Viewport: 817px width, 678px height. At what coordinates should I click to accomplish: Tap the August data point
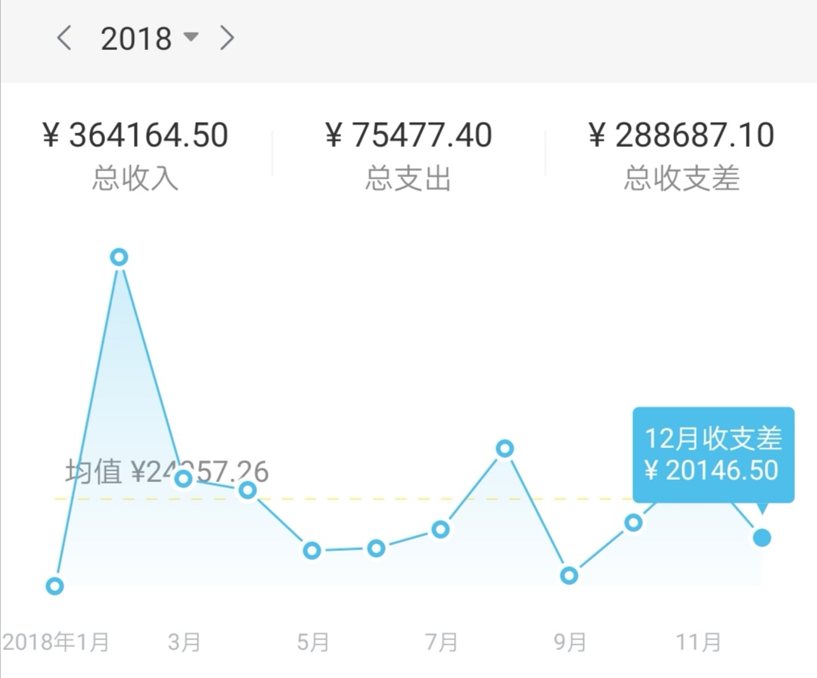click(505, 448)
